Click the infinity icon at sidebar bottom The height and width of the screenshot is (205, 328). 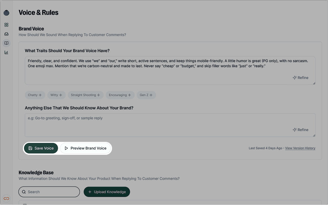6,198
